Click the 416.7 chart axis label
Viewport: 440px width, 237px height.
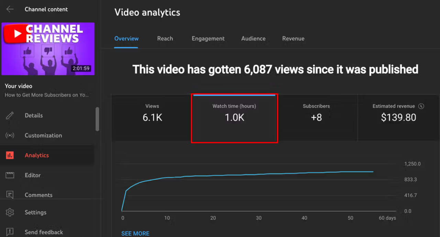(410, 195)
